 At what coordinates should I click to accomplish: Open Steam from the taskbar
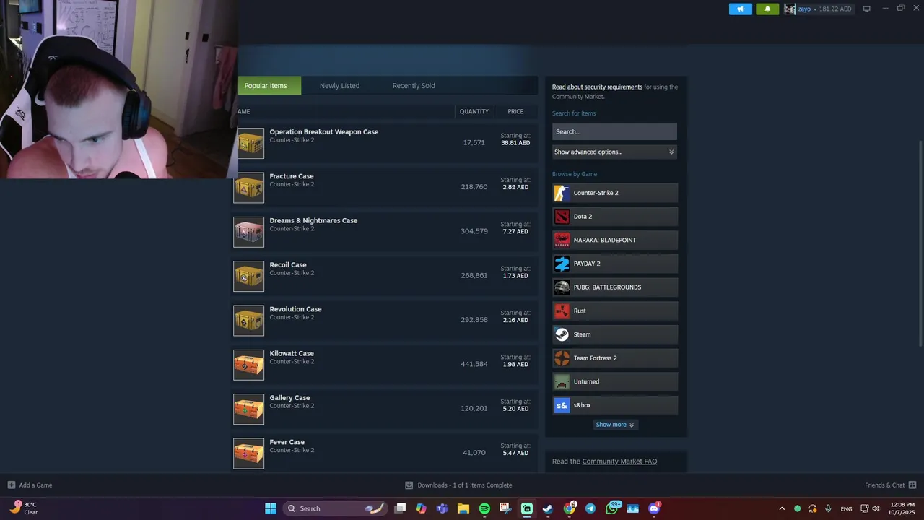click(x=548, y=508)
